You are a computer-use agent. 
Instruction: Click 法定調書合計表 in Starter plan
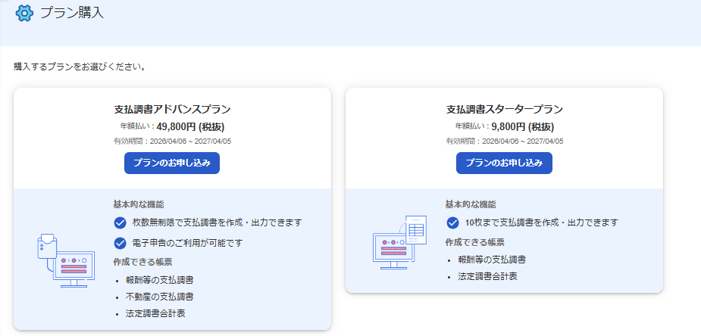(488, 276)
